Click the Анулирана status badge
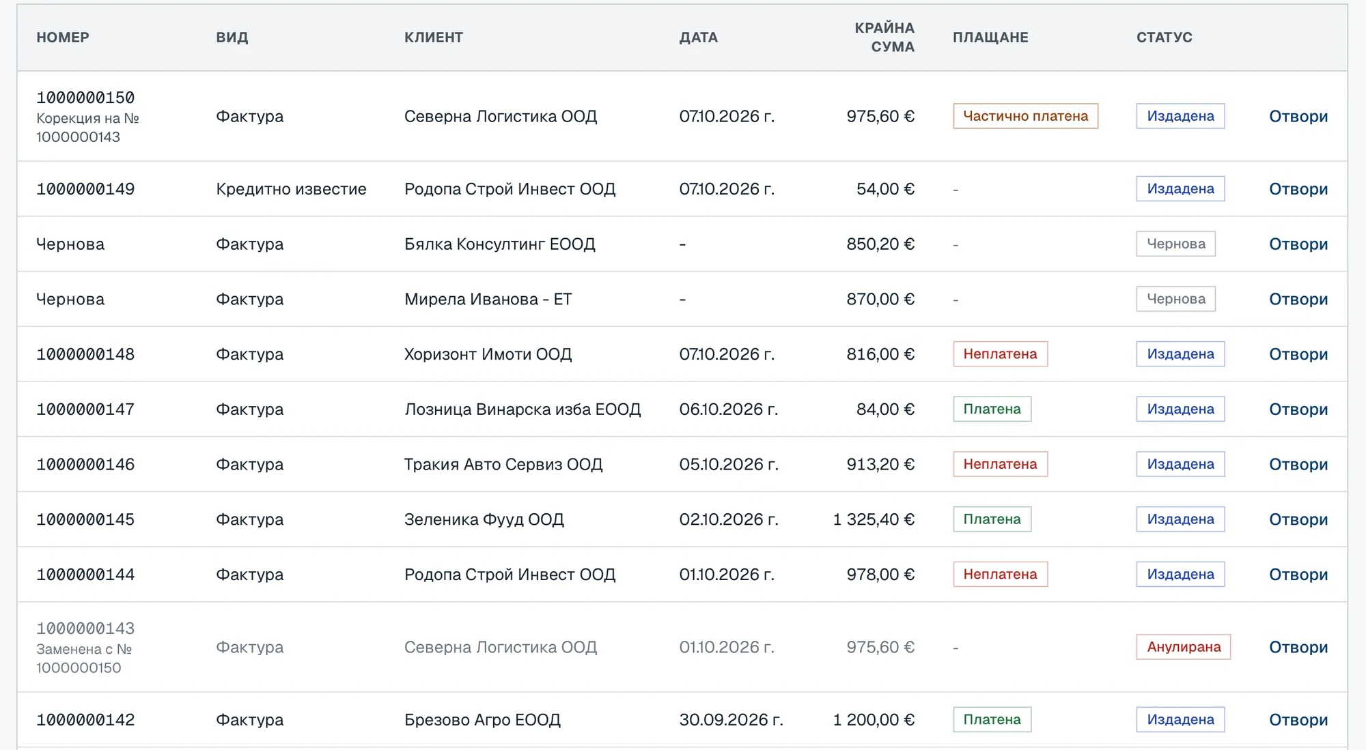Viewport: 1366px width, 750px height. [x=1184, y=647]
